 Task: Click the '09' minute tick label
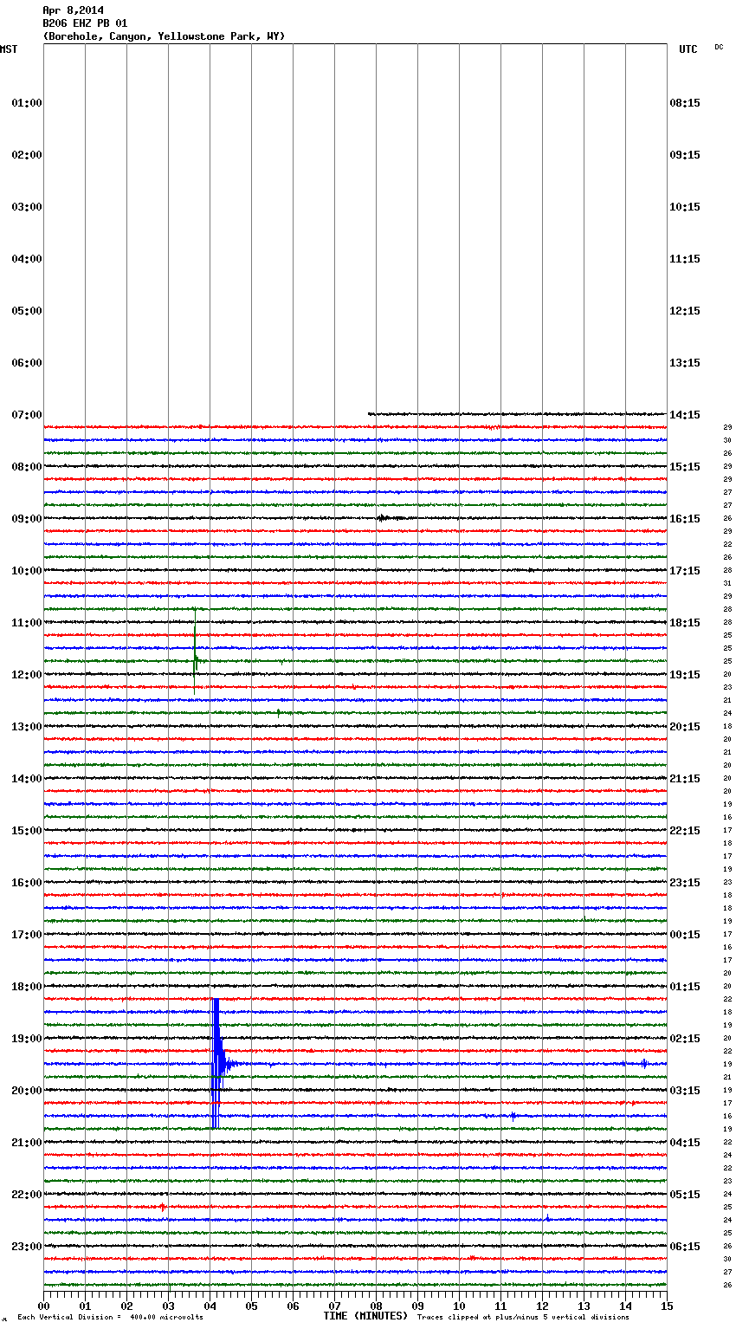click(x=417, y=1306)
